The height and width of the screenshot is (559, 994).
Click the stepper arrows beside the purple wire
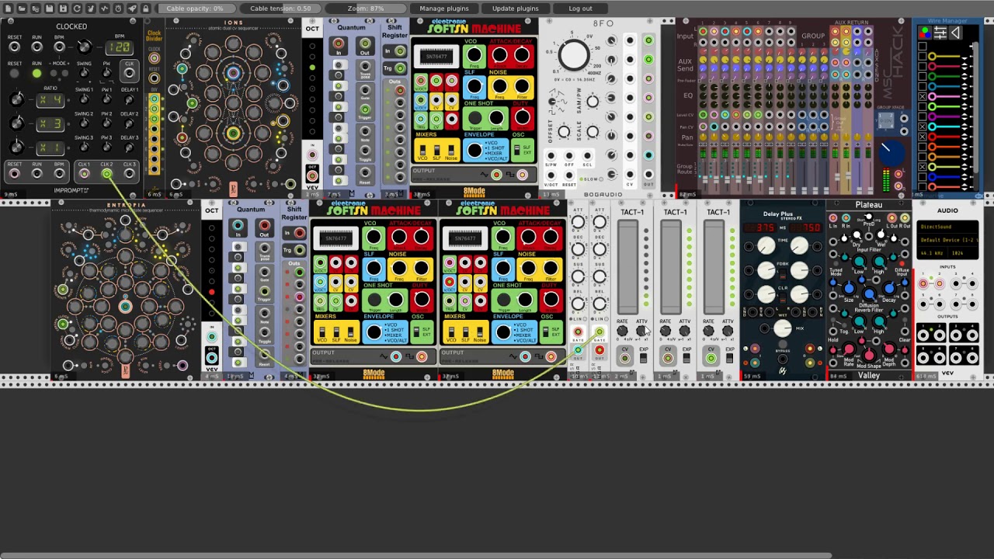(x=964, y=116)
